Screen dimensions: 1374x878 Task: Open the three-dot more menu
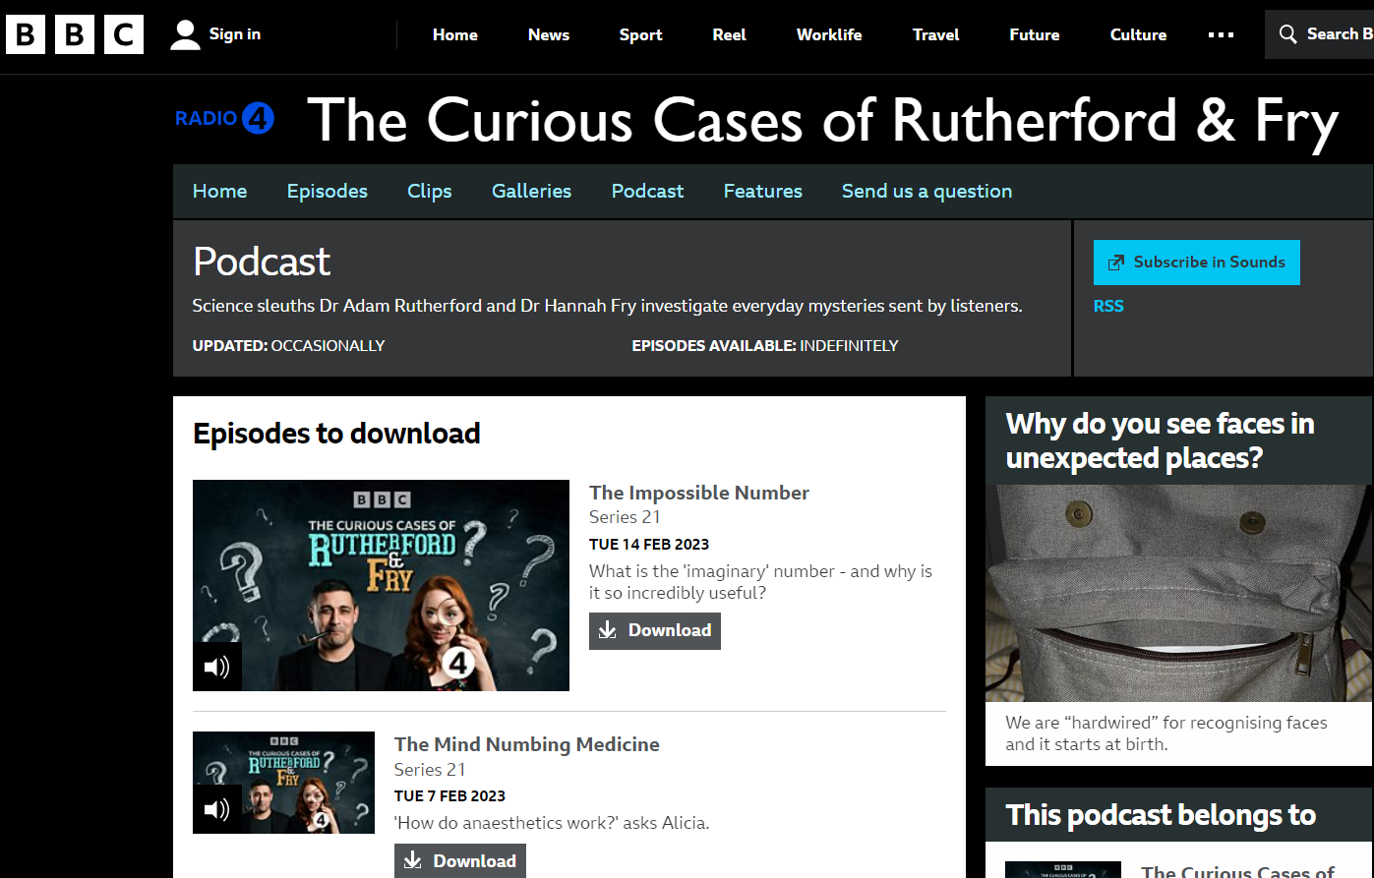point(1221,34)
